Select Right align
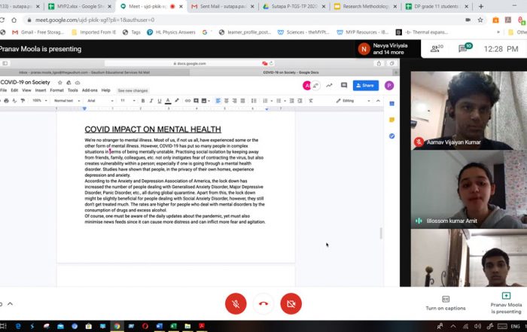This screenshot has width=527, height=332. coord(234,100)
